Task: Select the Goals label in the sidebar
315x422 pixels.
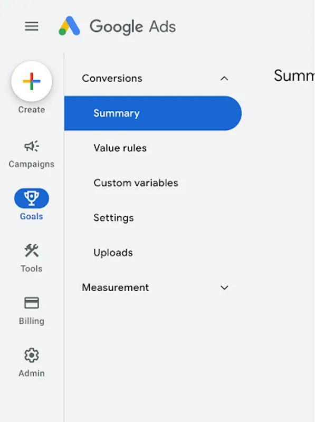Action: coord(31,216)
